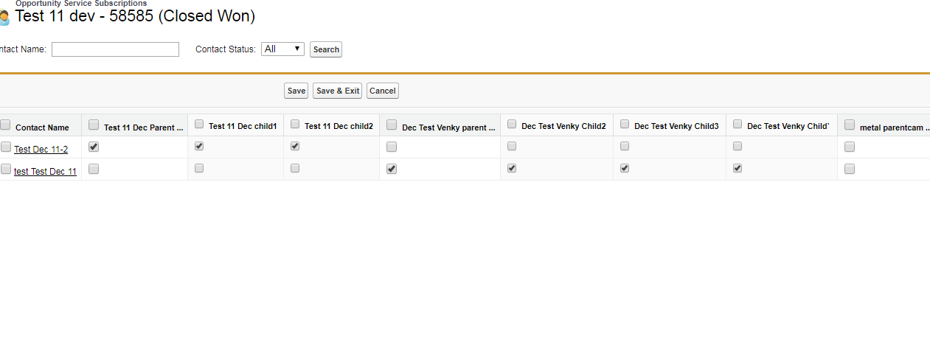Select the row checkbox beside test Test Dec 11
Viewport: 930px width, 339px height.
(6, 169)
